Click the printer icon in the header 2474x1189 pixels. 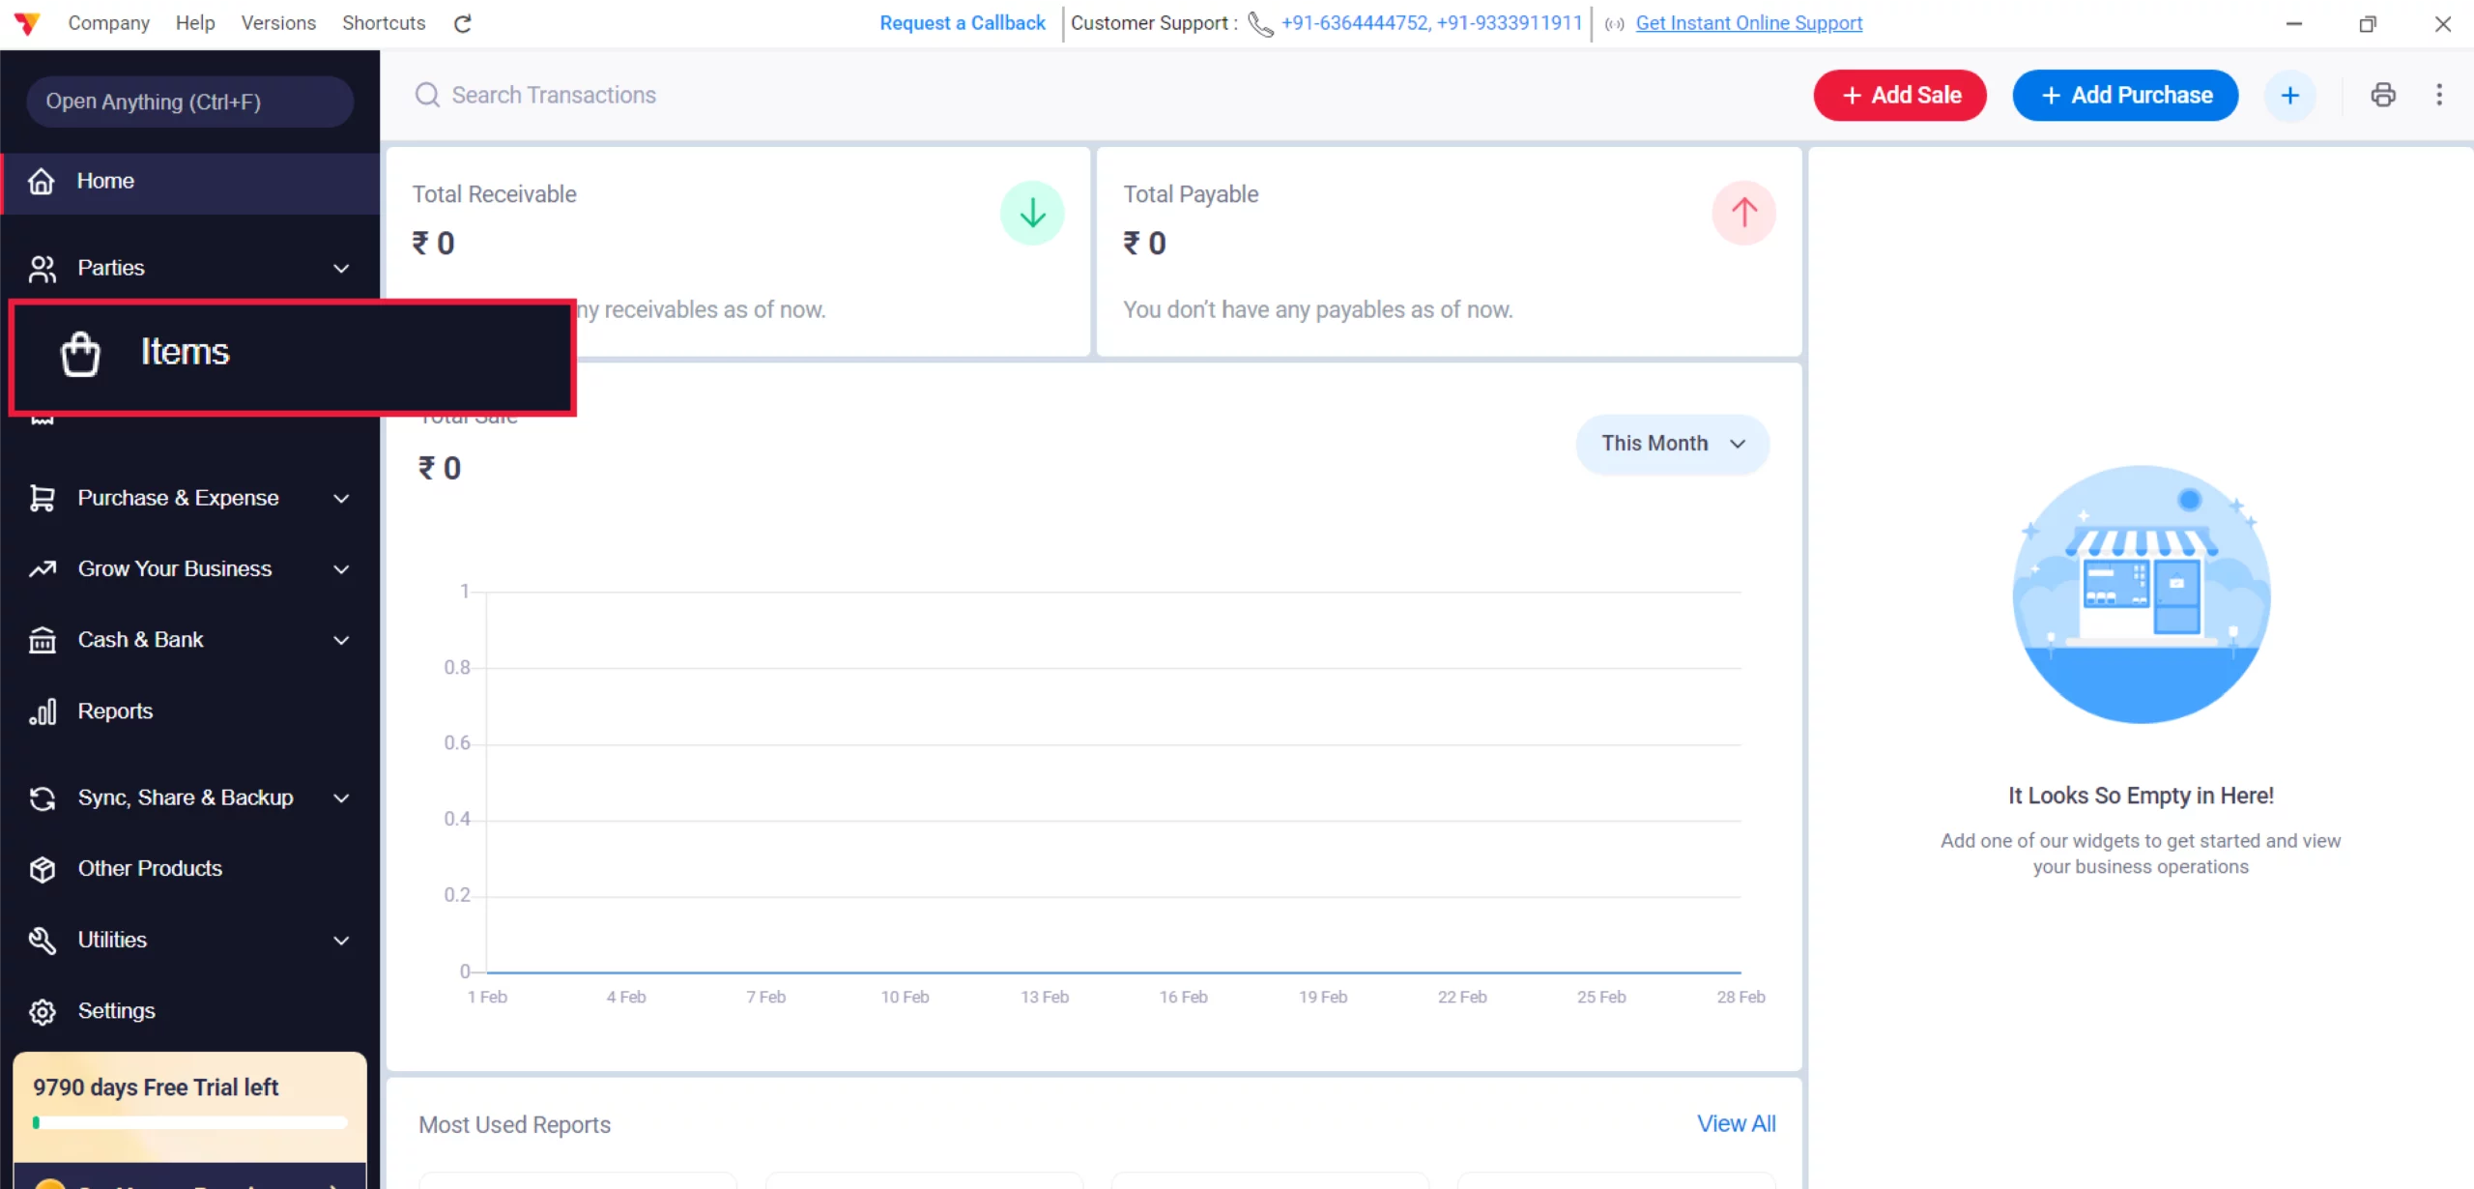point(2382,95)
